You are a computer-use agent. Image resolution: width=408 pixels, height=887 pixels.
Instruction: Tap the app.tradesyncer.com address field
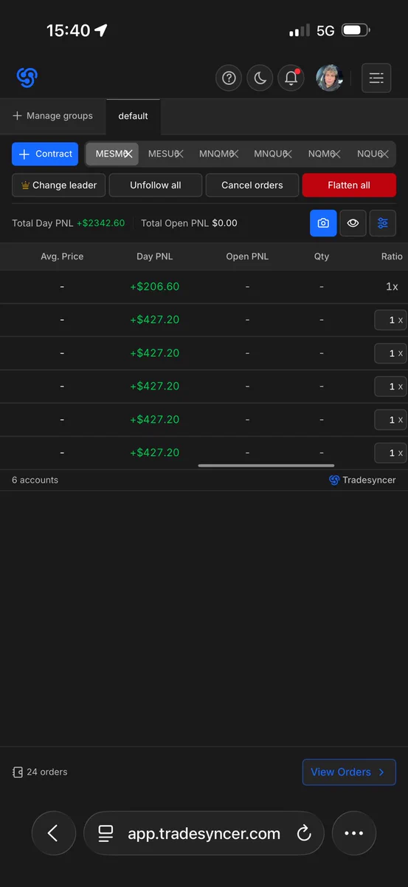pyautogui.click(x=204, y=834)
